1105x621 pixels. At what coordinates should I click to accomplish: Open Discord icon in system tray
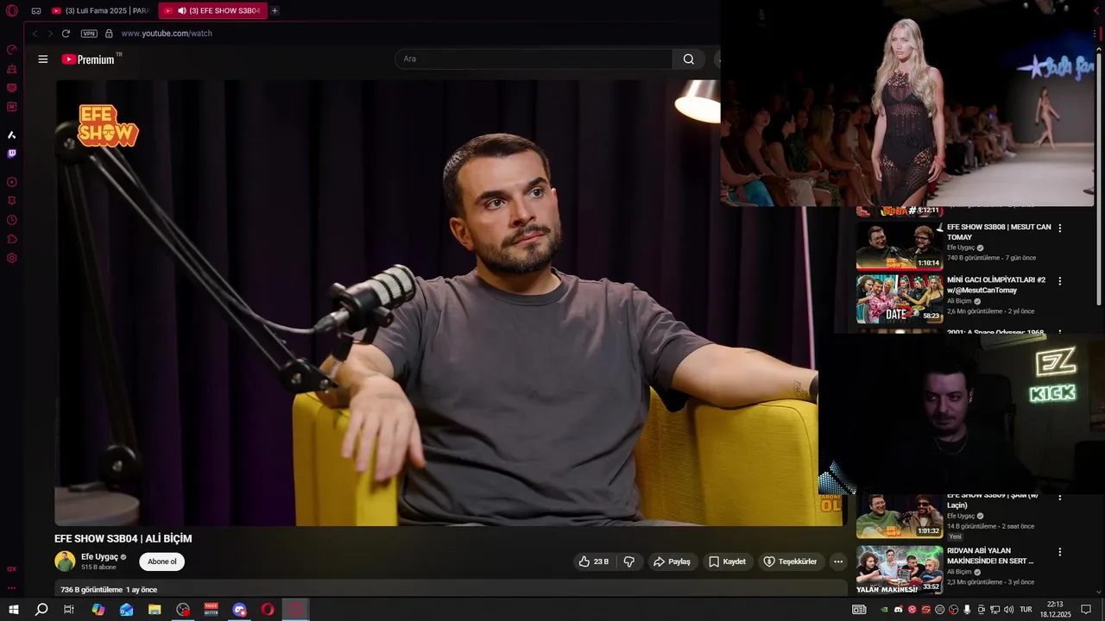898,610
